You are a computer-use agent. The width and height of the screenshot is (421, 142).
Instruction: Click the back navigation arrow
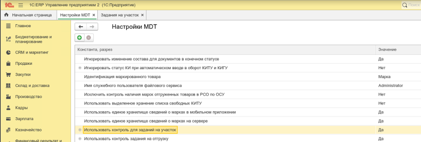tap(81, 27)
